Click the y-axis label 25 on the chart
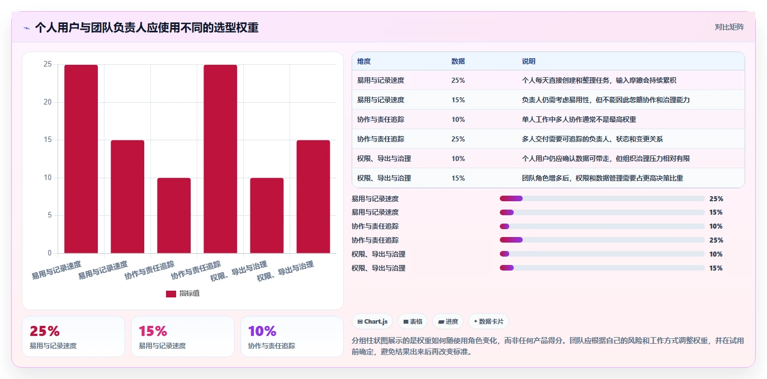The image size is (767, 379). pos(48,64)
